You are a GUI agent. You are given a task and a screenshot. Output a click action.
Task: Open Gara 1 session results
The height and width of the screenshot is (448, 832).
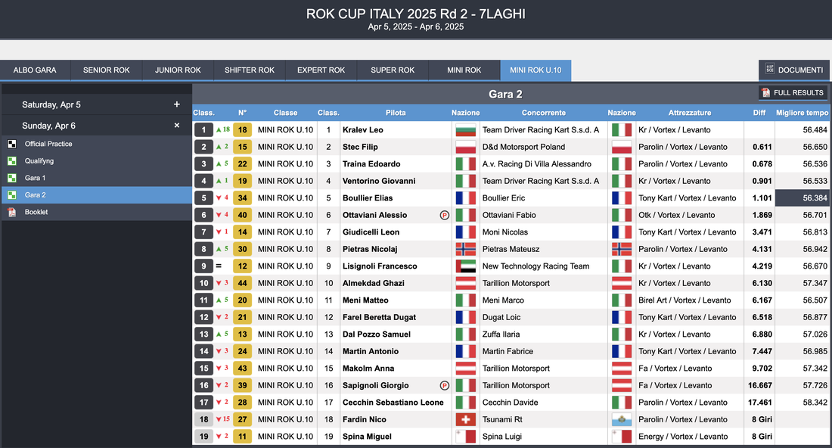pyautogui.click(x=36, y=178)
